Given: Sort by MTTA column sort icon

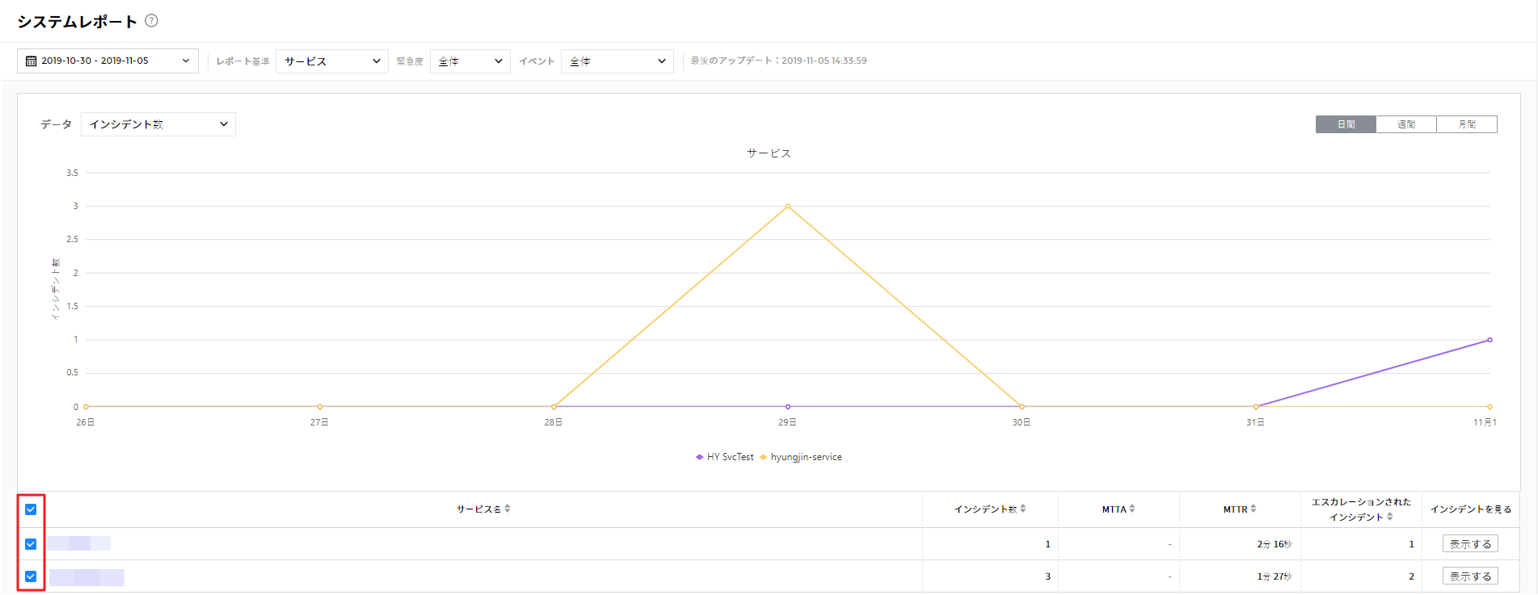Looking at the screenshot, I should pyautogui.click(x=1132, y=509).
